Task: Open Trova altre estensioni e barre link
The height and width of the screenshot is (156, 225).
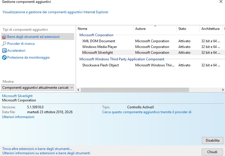Action: tap(37, 149)
